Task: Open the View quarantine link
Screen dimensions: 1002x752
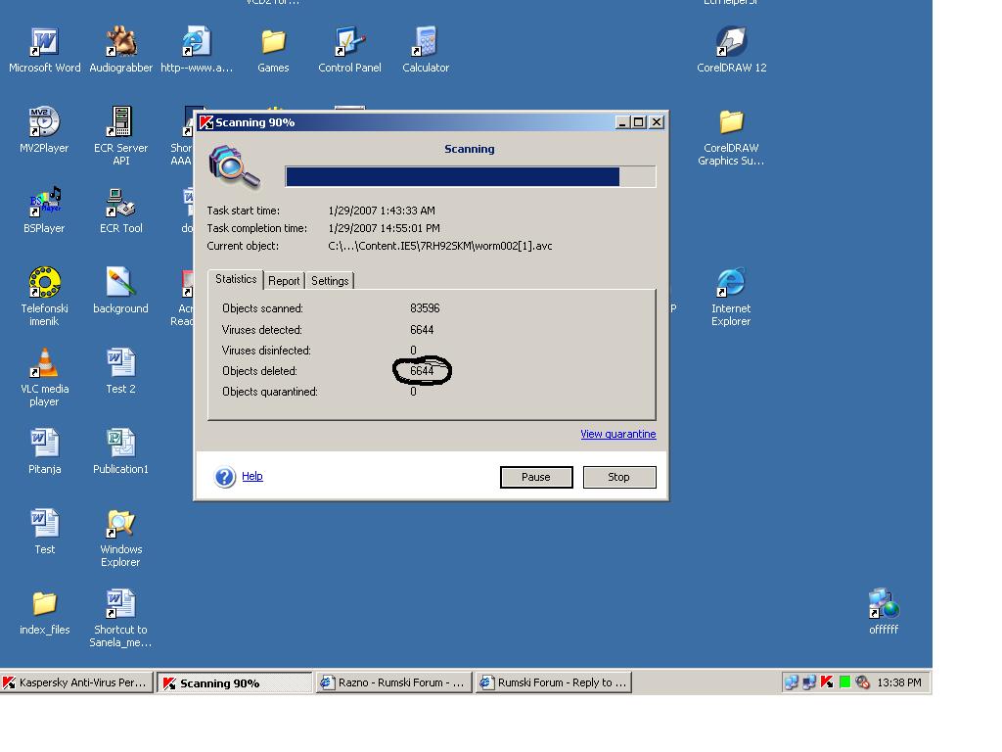Action: coord(617,434)
